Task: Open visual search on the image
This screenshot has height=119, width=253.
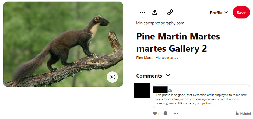Action: [112, 77]
